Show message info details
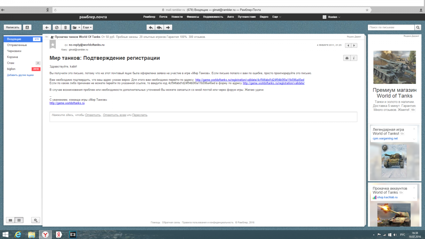 (354, 58)
